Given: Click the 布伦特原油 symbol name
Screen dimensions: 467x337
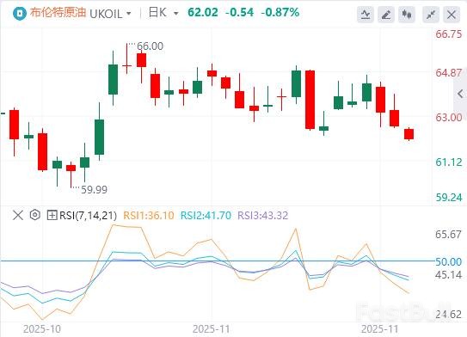Looking at the screenshot, I should coord(58,13).
